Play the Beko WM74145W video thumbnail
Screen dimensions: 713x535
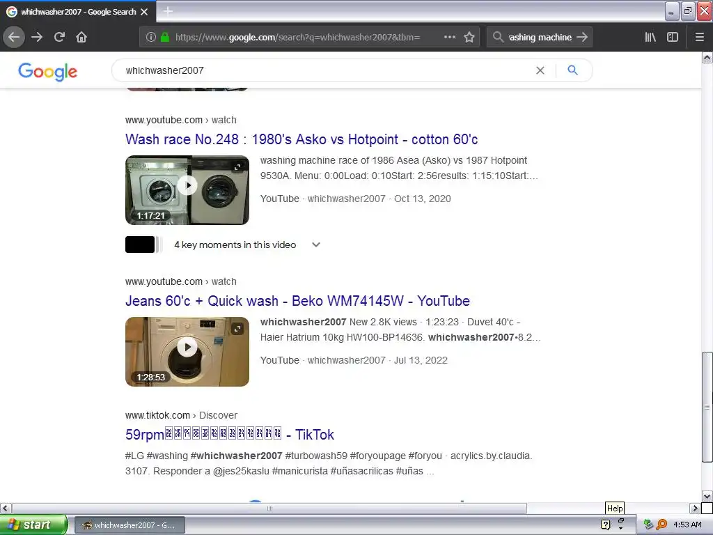187,347
